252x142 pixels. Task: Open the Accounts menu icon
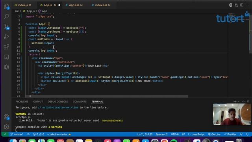click(6, 117)
